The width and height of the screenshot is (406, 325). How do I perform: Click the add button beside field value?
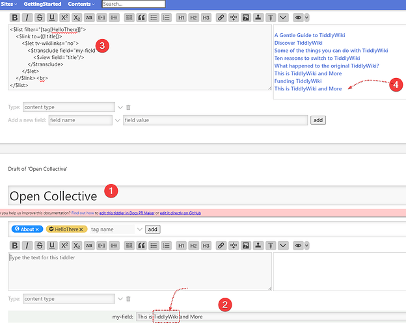point(318,120)
